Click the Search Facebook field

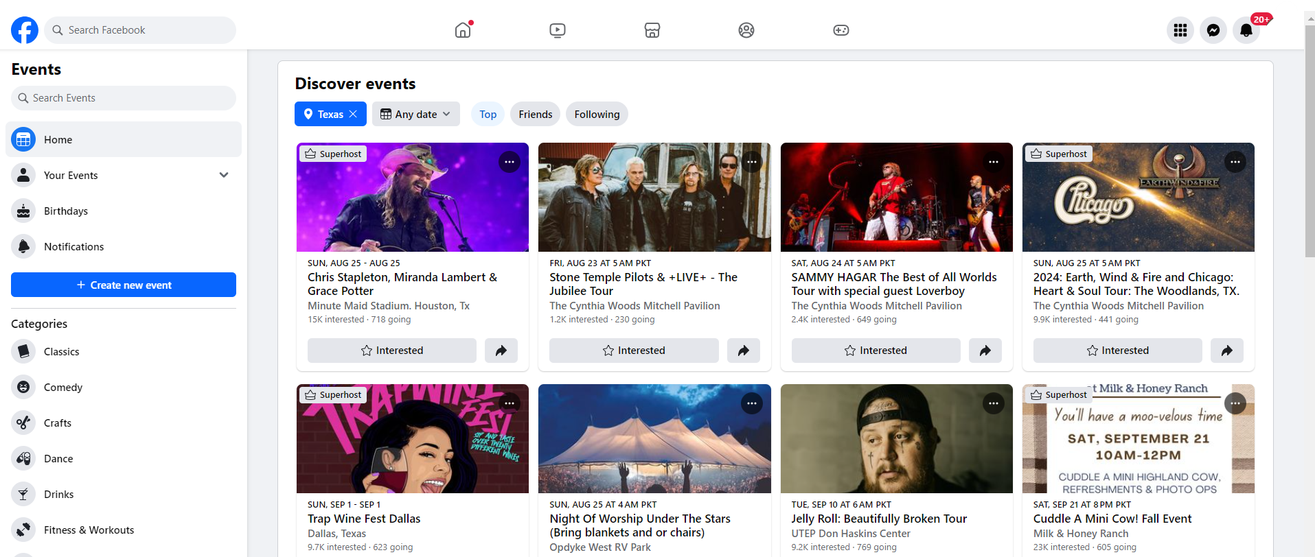coord(140,30)
